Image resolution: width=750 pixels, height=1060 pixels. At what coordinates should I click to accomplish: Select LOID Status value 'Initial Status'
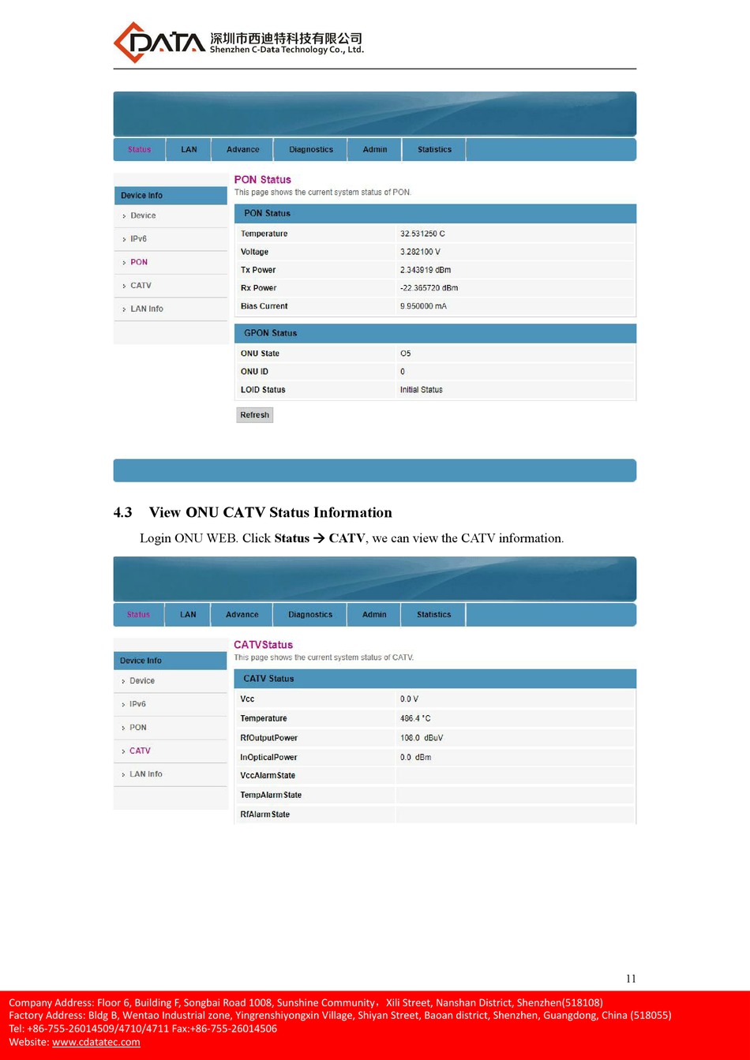422,390
